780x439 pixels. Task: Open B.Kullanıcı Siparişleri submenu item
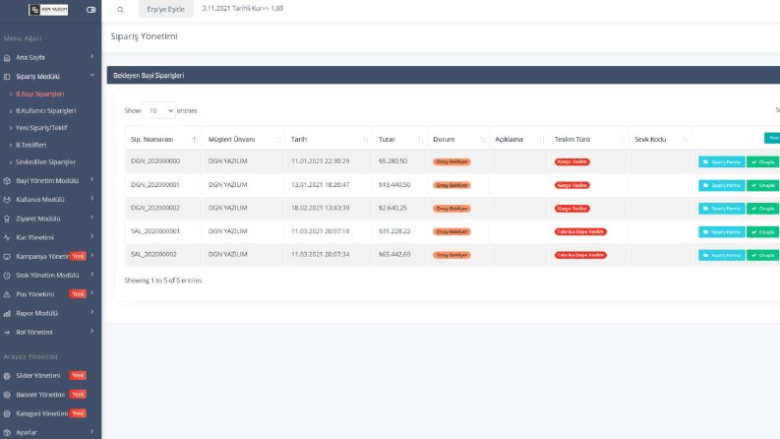coord(46,111)
